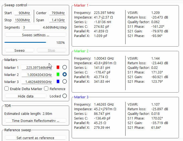Click Marker 3 Quality factor 0.018
The width and height of the screenshot is (183, 141).
(155, 114)
